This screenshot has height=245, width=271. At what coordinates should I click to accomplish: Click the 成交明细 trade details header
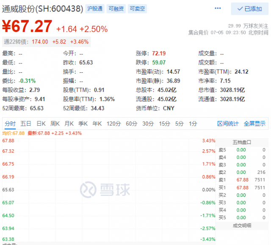(242, 225)
